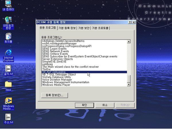Click the 등록 정보(P)... button
This screenshot has height=129, width=172.
coord(54,95)
